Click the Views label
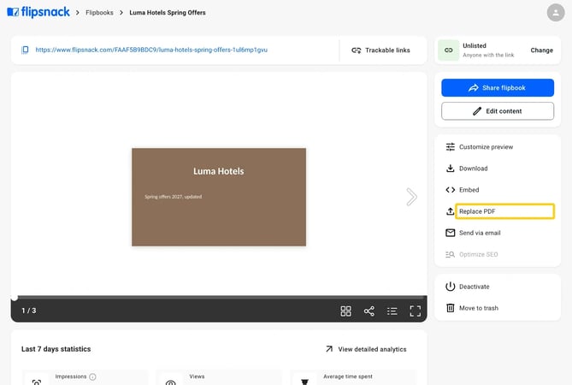This screenshot has height=385, width=572. pos(197,376)
